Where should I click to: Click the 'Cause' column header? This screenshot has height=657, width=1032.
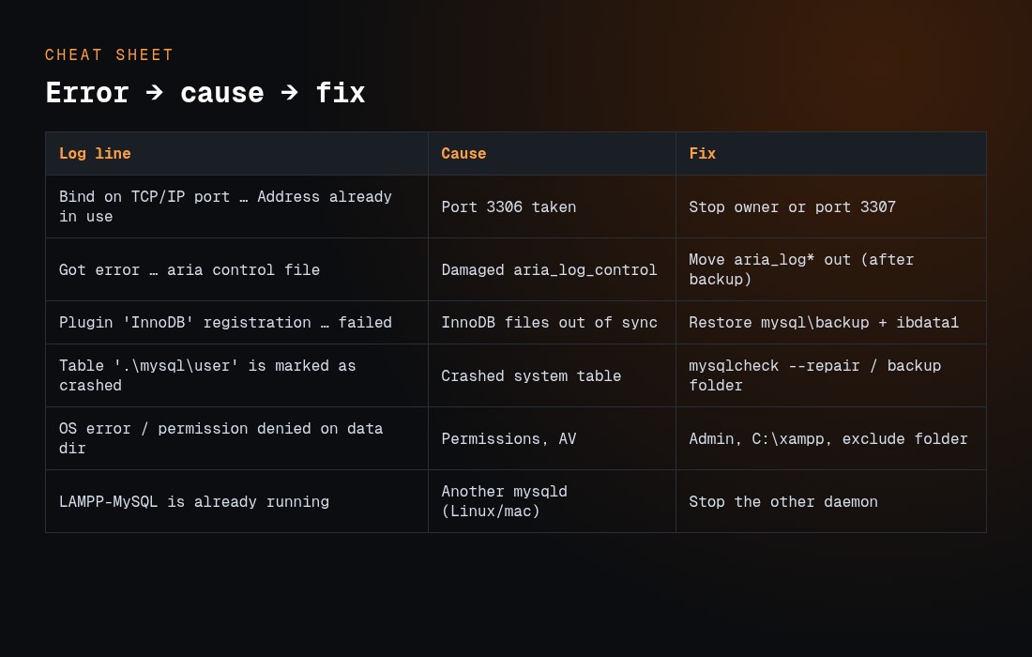pyautogui.click(x=552, y=153)
